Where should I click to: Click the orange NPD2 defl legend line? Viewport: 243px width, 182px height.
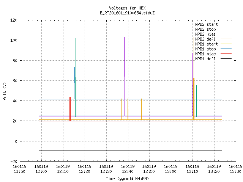(226, 39)
